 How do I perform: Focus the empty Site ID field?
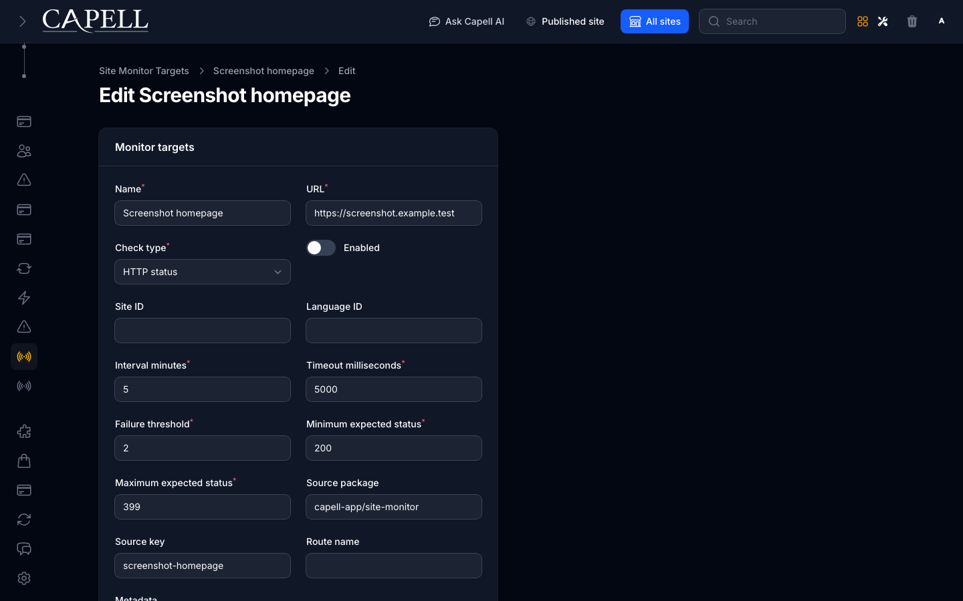point(203,331)
